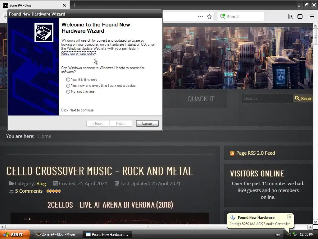The image size is (318, 239).
Task: Click the Found New Hardware balloon text
Action: point(260,224)
